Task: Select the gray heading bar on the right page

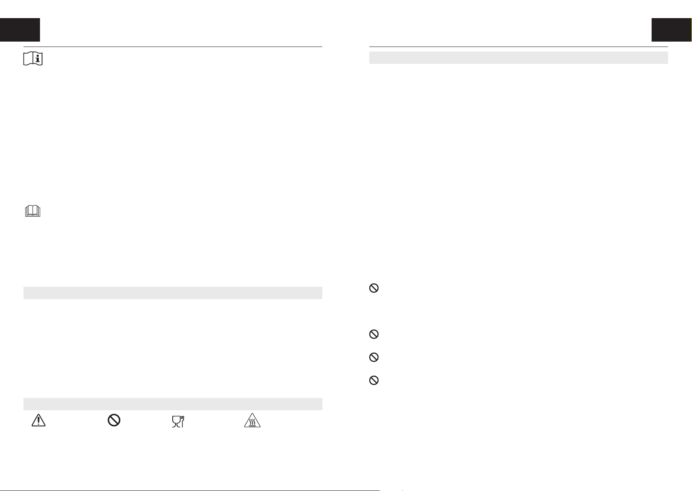Action: tap(518, 58)
